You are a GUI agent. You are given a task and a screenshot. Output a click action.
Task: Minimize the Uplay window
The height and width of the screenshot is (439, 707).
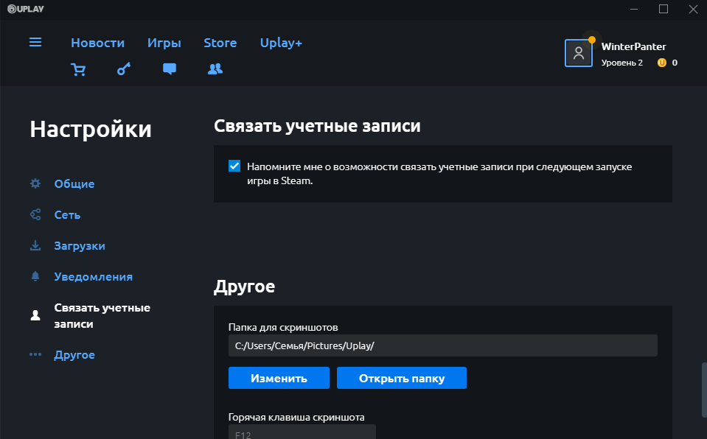[x=634, y=9]
